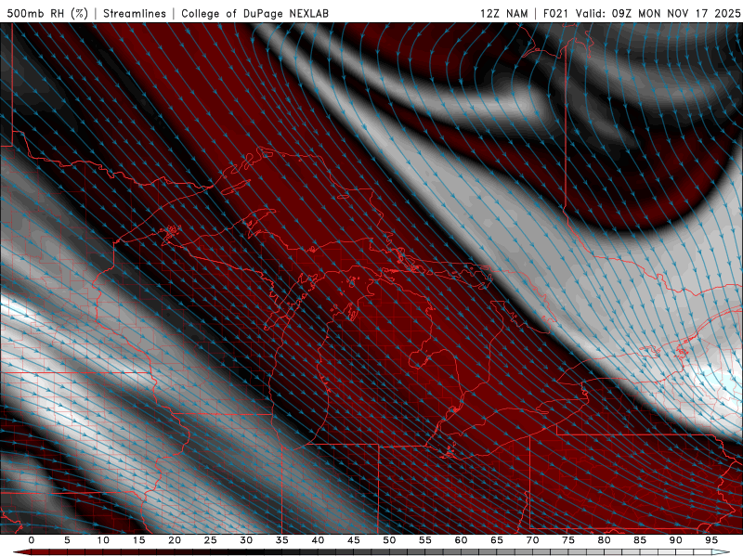Click the '80' colorbar tick label
The width and height of the screenshot is (743, 557).
pyautogui.click(x=604, y=540)
